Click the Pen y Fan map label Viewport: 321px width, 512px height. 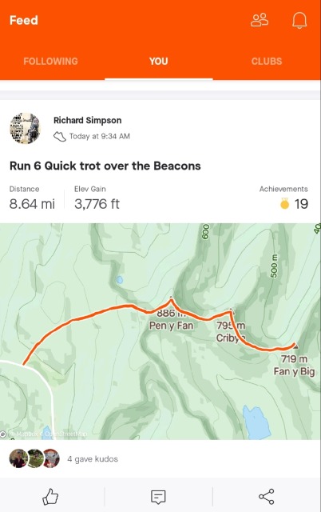[171, 326]
